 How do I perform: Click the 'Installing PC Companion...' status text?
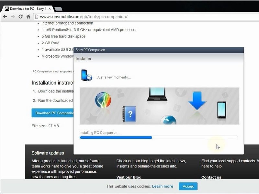(x=100, y=133)
